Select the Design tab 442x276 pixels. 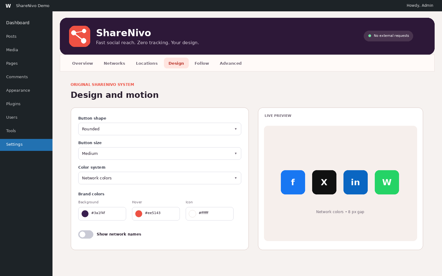tap(176, 63)
